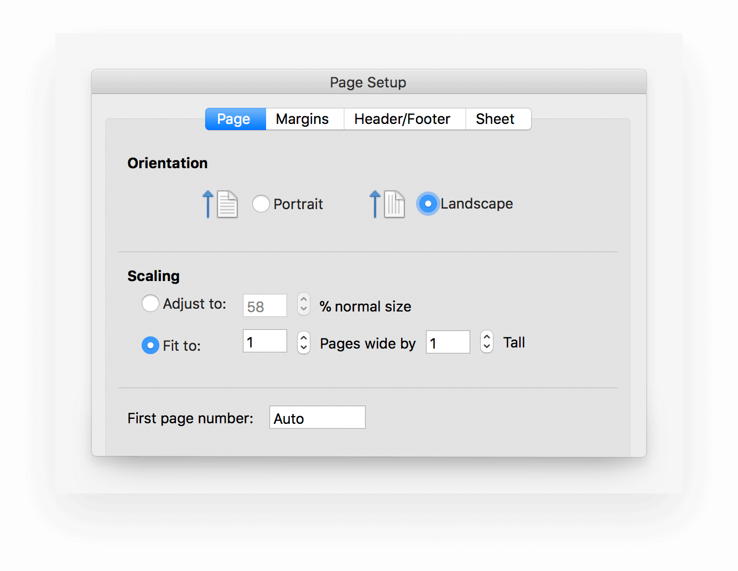
Task: Select the Landscape radio button
Action: (x=428, y=204)
